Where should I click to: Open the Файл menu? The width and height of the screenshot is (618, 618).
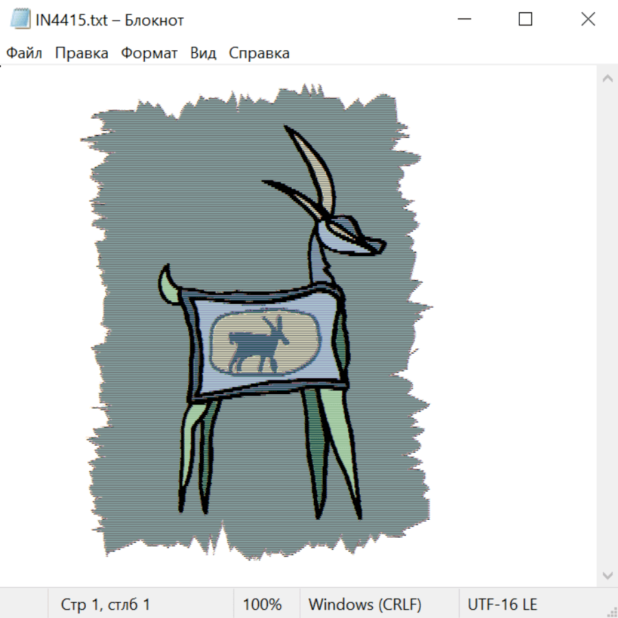tap(25, 54)
